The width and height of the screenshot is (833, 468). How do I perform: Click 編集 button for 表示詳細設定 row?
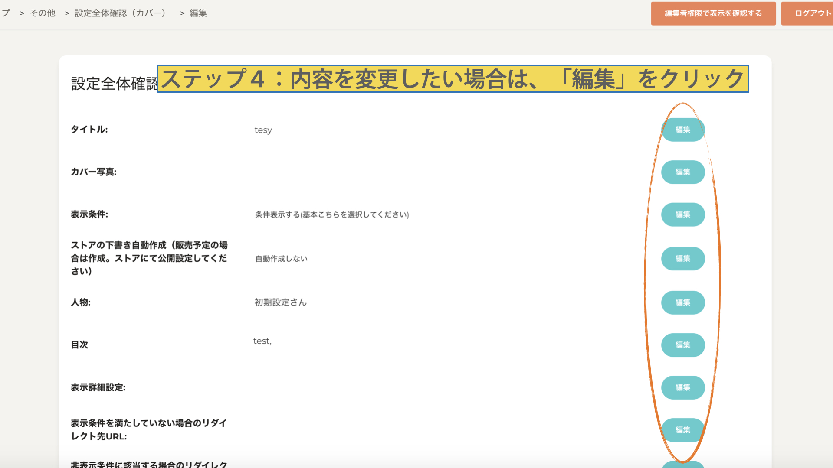[x=682, y=387]
